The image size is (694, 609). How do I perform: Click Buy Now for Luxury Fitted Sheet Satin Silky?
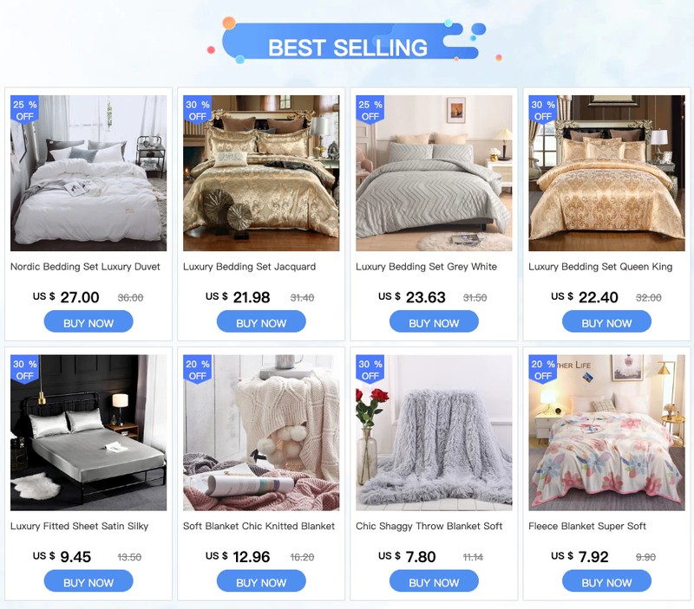88,581
